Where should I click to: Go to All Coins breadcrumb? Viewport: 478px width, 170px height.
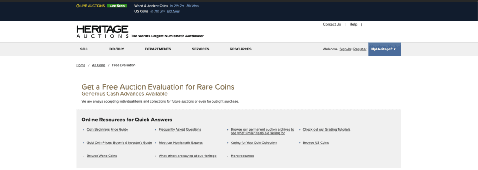coord(99,65)
